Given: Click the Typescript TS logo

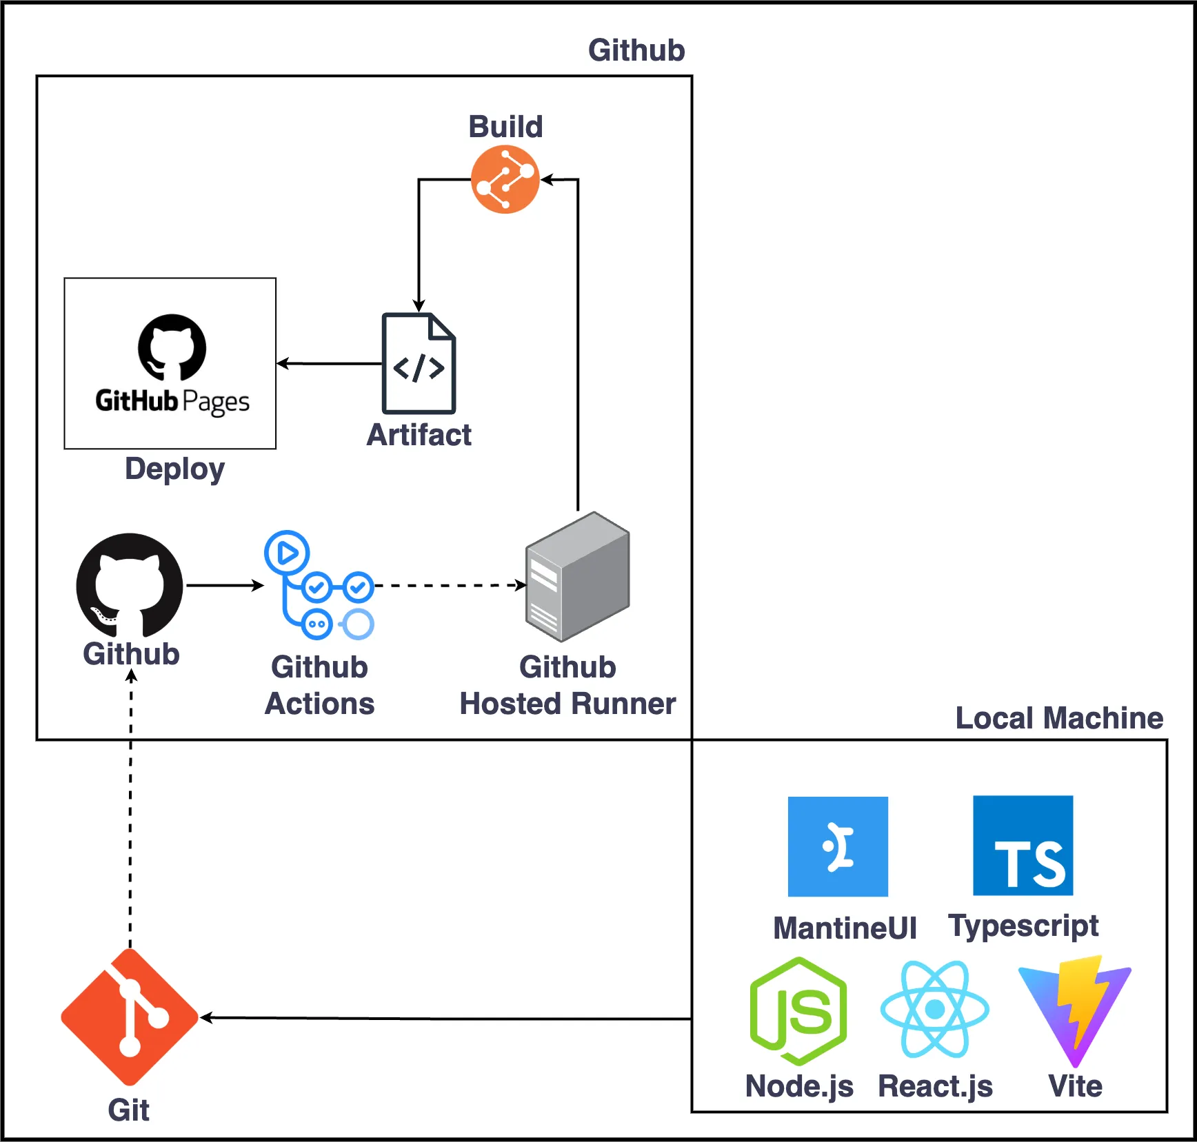Looking at the screenshot, I should (x=1023, y=846).
